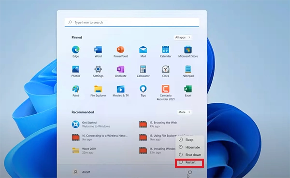Open the Paint app
Image resolution: width=290 pixels, height=178 pixels.
(x=76, y=91)
